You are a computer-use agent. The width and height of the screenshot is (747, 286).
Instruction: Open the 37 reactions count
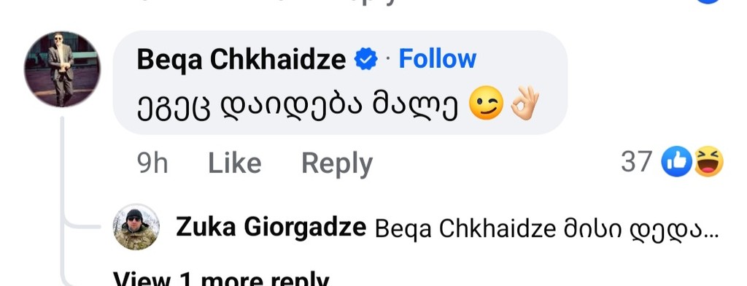pyautogui.click(x=636, y=162)
